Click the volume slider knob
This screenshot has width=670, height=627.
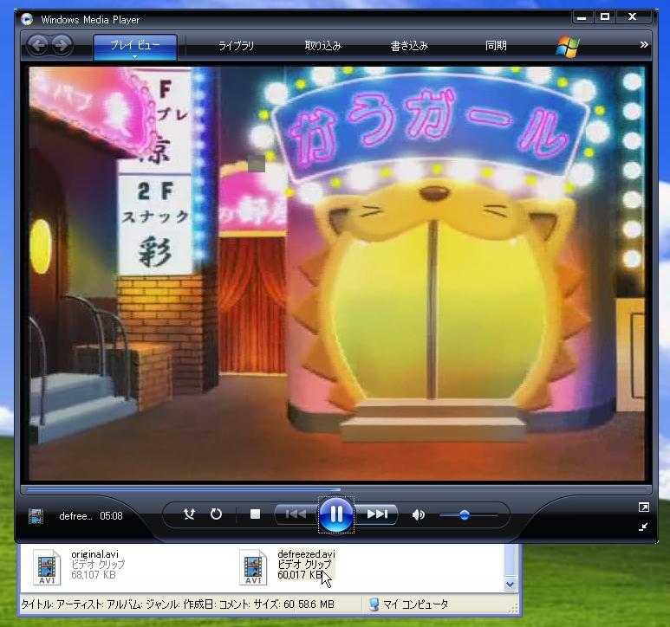465,515
